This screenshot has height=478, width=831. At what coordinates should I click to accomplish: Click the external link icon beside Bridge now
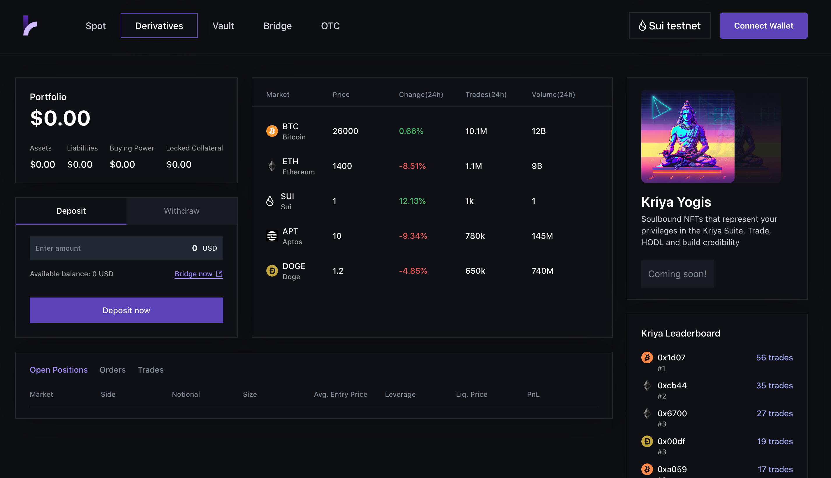[219, 273]
